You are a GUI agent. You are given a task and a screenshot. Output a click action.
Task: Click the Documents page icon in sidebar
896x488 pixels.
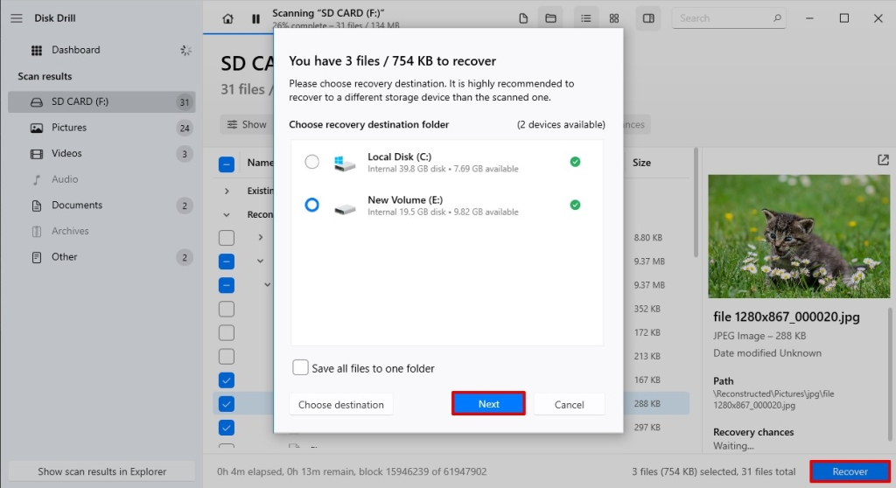tap(37, 206)
